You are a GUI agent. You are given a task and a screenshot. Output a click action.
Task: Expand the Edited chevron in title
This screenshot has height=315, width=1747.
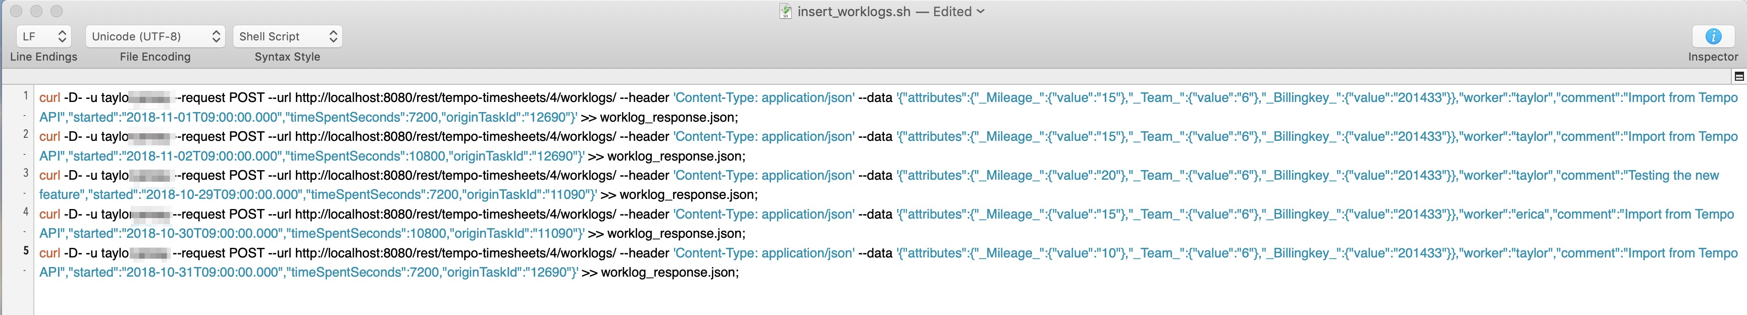click(x=980, y=12)
